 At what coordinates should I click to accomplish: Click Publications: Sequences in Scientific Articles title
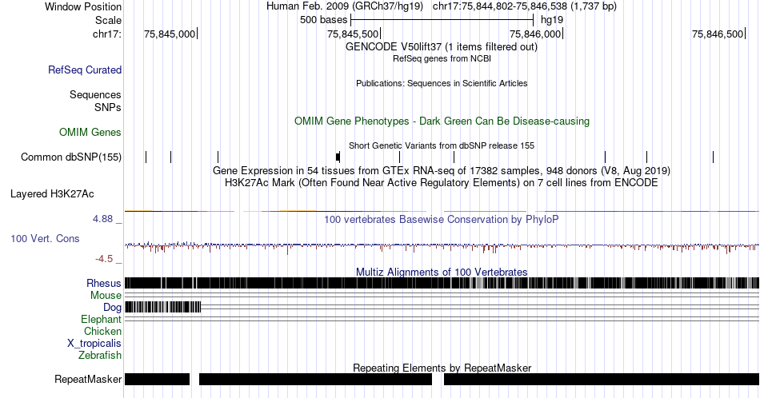click(442, 83)
